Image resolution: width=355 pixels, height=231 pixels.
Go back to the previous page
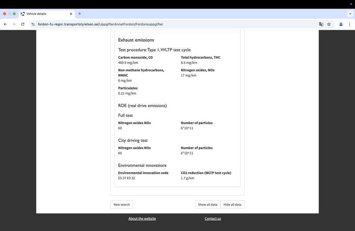6,24
